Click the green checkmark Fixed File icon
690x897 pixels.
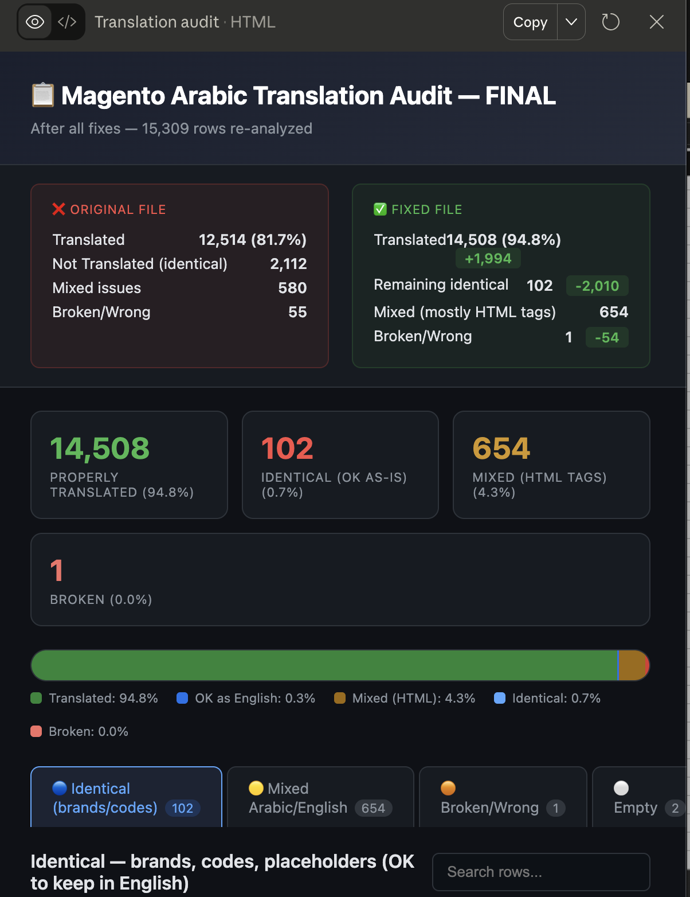click(x=380, y=209)
